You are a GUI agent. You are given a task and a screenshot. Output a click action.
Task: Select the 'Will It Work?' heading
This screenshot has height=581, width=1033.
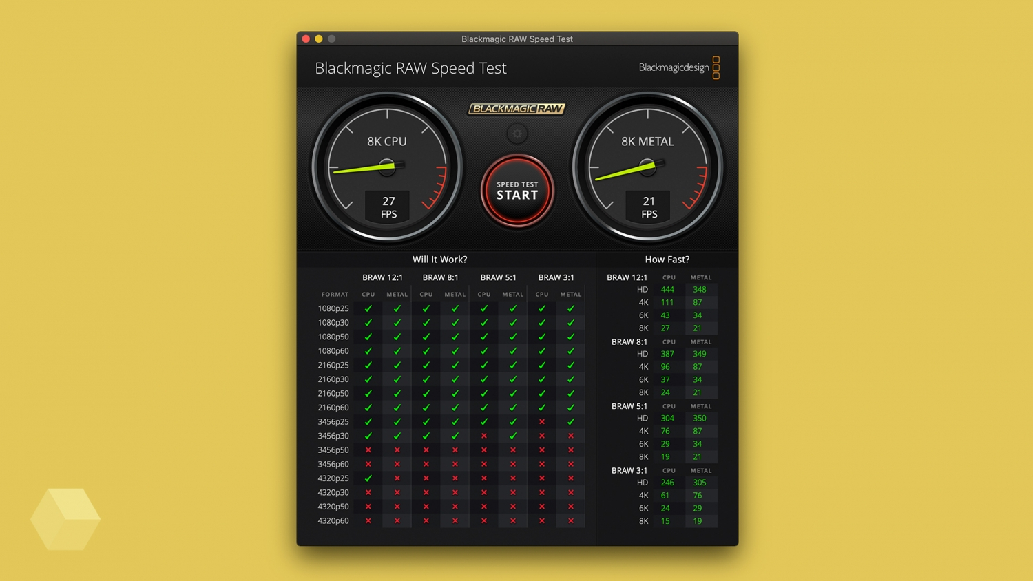[439, 260]
